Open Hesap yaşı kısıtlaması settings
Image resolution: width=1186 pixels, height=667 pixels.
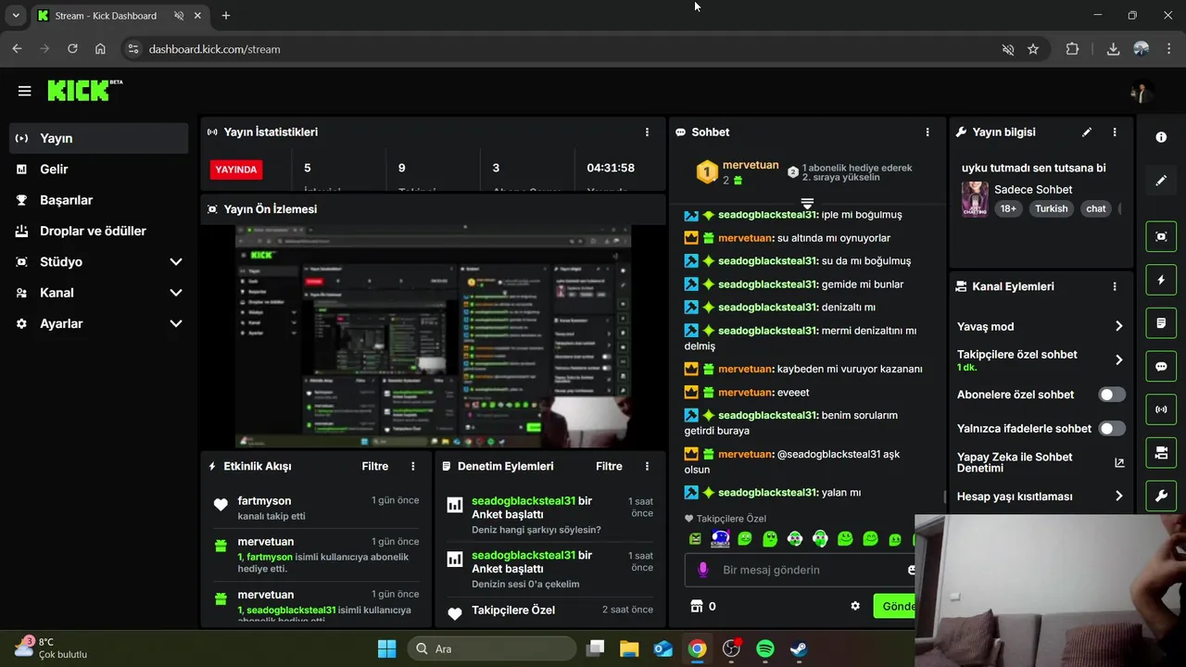click(1041, 497)
